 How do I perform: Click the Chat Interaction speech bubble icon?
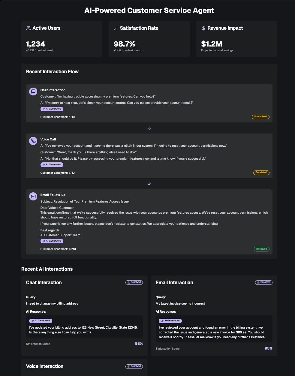coord(33,92)
